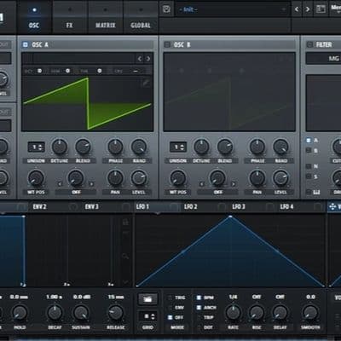This screenshot has height=341, width=341.
Task: Click the LFO SMOOTH knob
Action: 310,313
